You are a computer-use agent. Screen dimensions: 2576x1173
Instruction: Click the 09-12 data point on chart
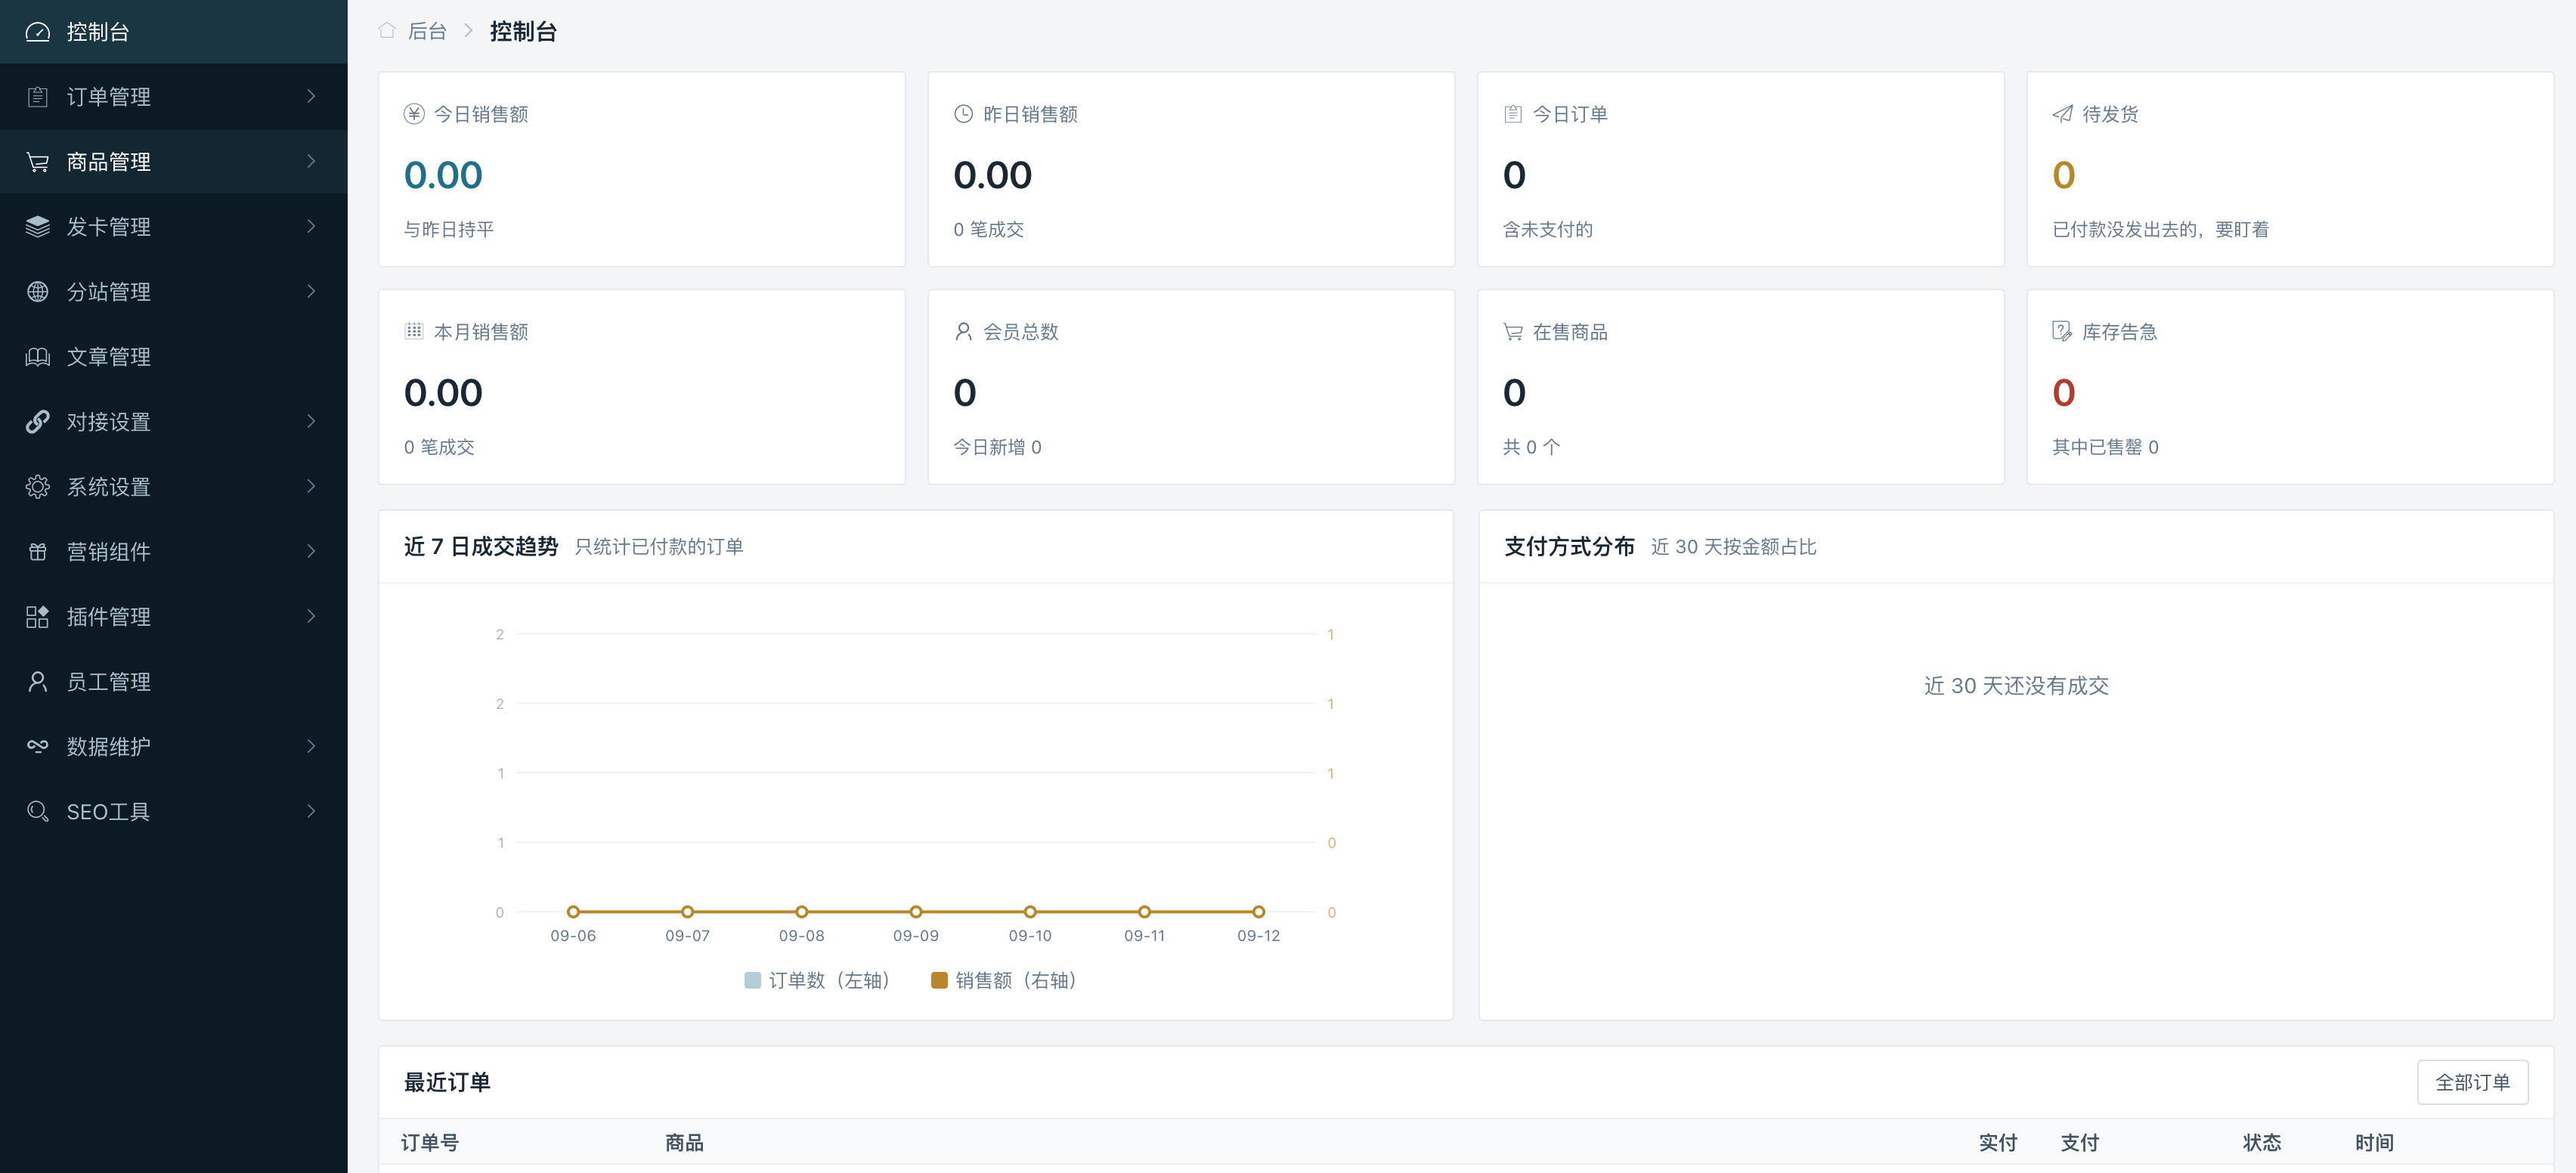coord(1258,912)
